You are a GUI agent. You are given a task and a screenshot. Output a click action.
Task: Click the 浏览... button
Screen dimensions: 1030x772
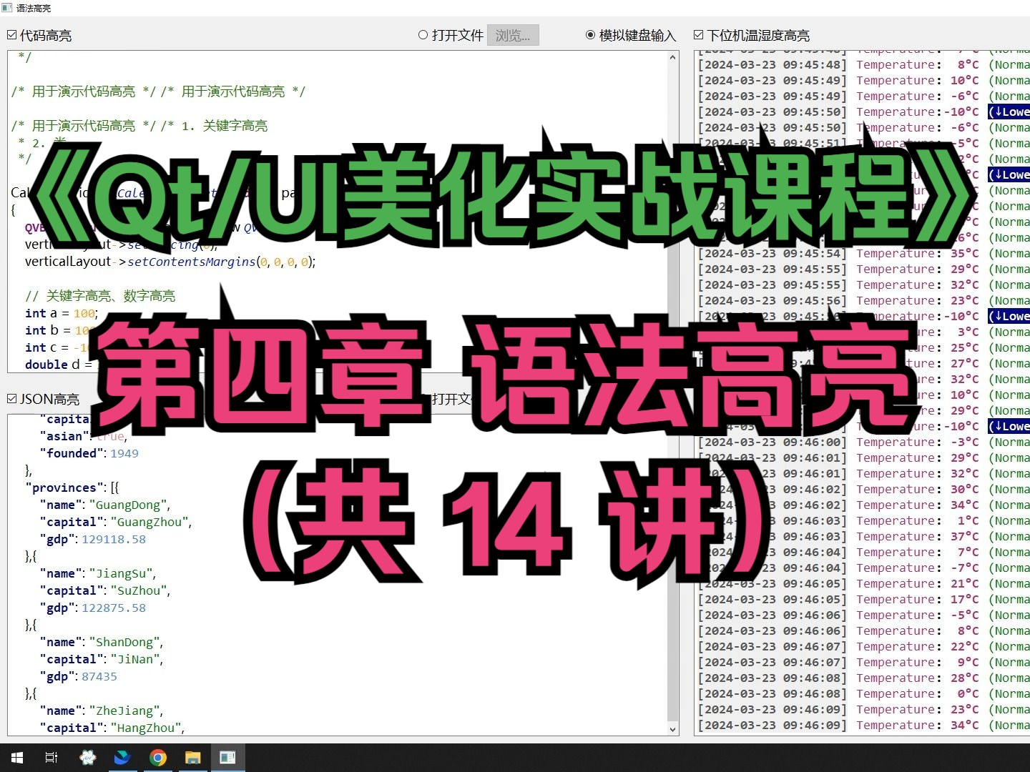(513, 35)
